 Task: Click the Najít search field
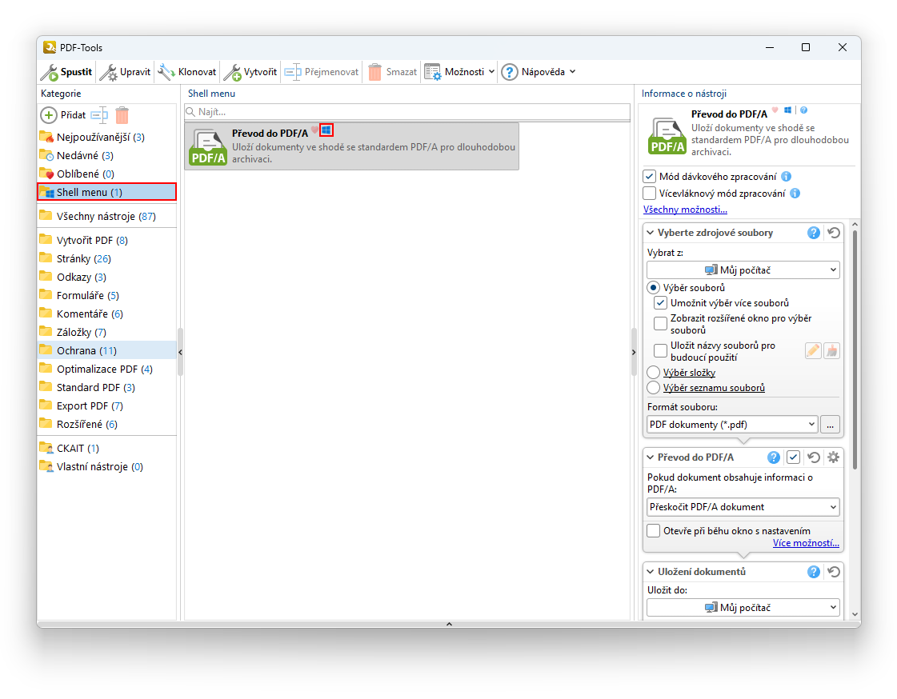click(407, 112)
